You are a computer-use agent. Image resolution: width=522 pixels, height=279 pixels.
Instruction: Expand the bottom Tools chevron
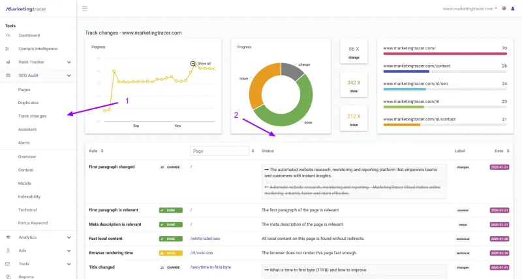coord(69,264)
